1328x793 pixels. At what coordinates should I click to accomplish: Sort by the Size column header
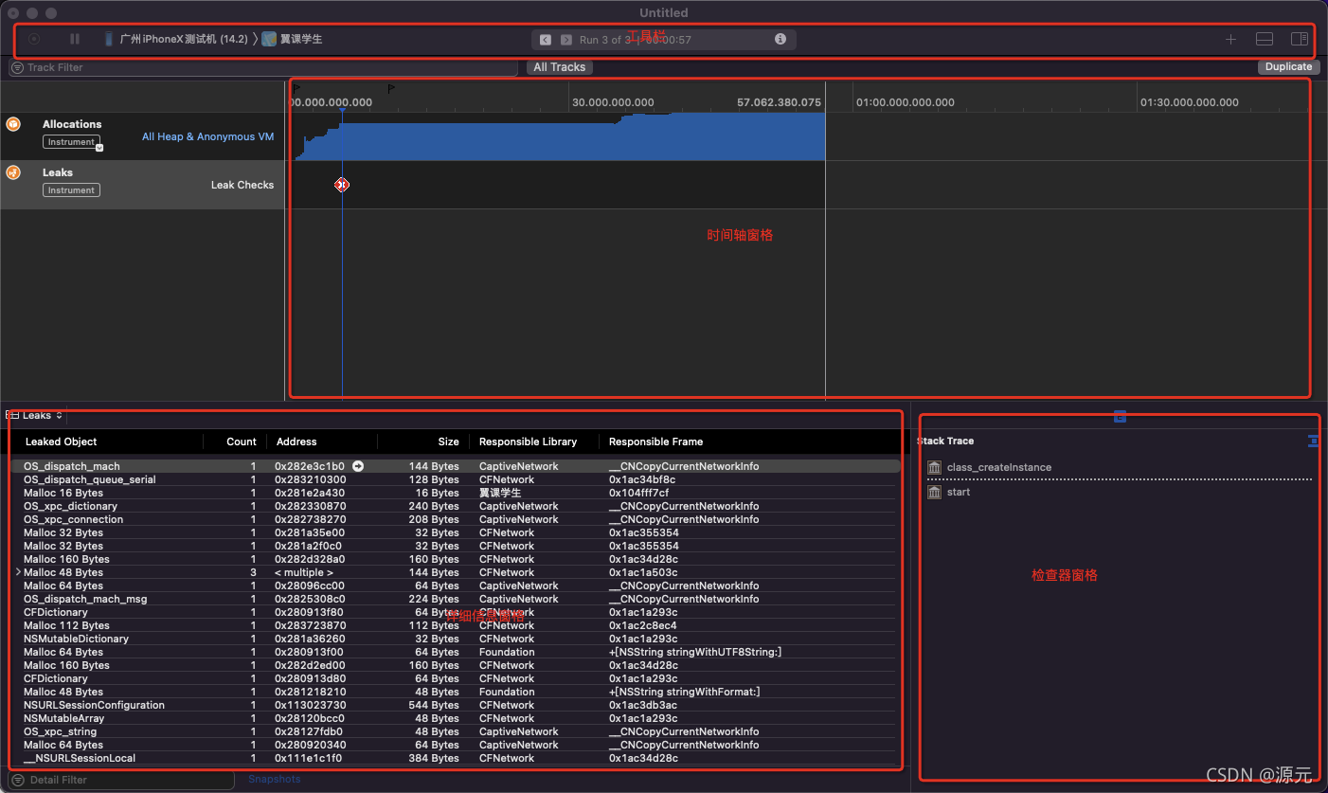(448, 442)
